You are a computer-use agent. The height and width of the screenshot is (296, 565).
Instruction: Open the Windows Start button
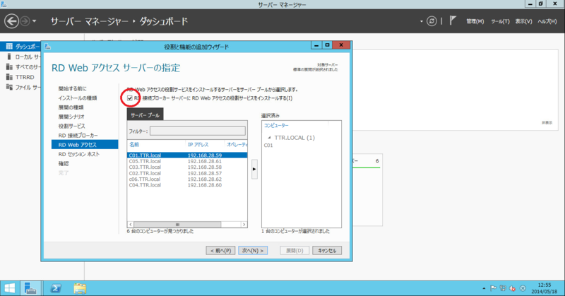[10, 288]
